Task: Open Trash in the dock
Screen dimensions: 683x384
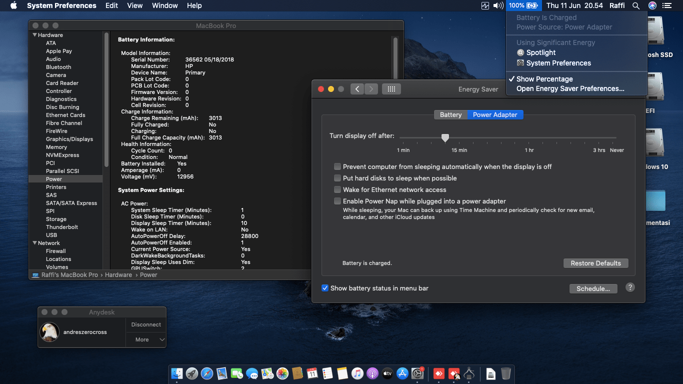Action: (506, 373)
